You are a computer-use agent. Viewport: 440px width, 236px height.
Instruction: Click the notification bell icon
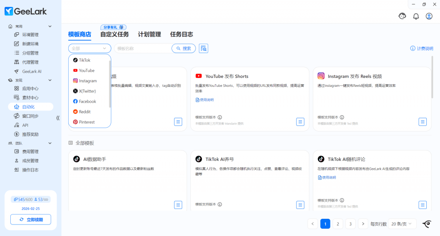(x=416, y=16)
